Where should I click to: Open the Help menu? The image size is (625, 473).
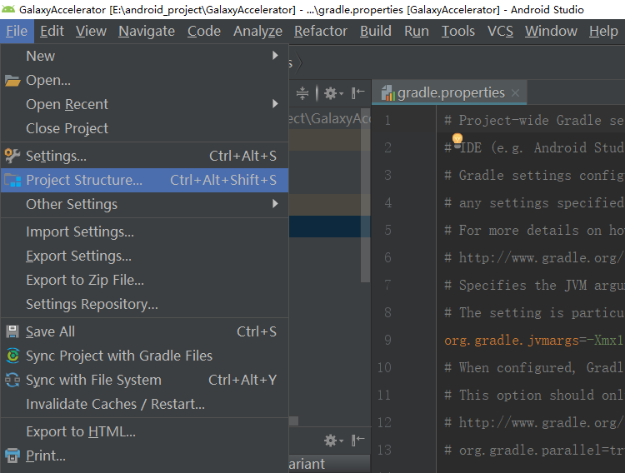tap(603, 31)
